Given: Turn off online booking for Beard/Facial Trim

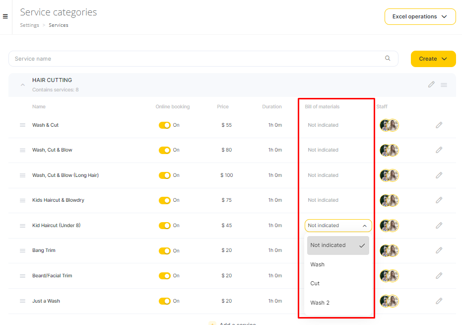Looking at the screenshot, I should 164,276.
